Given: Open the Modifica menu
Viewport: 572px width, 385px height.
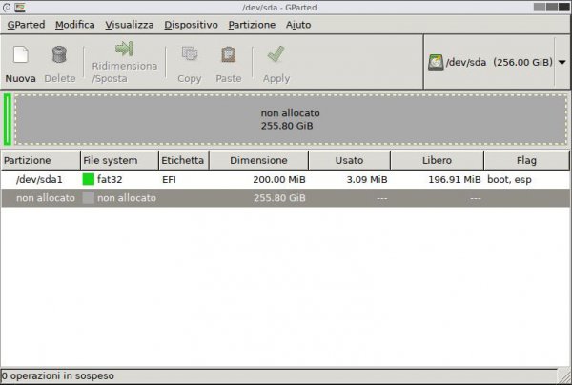Looking at the screenshot, I should 74,25.
